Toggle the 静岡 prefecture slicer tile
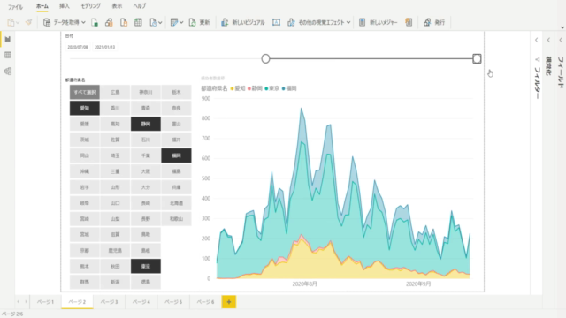Screen dimensions: 566x318 [145, 124]
